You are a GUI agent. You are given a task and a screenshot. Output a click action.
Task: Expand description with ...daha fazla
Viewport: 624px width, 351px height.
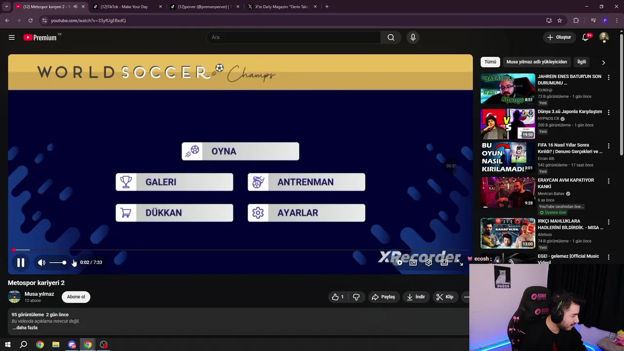point(25,328)
